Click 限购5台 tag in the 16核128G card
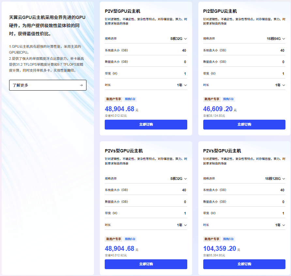The width and height of the screenshot is (291, 276). point(228,239)
